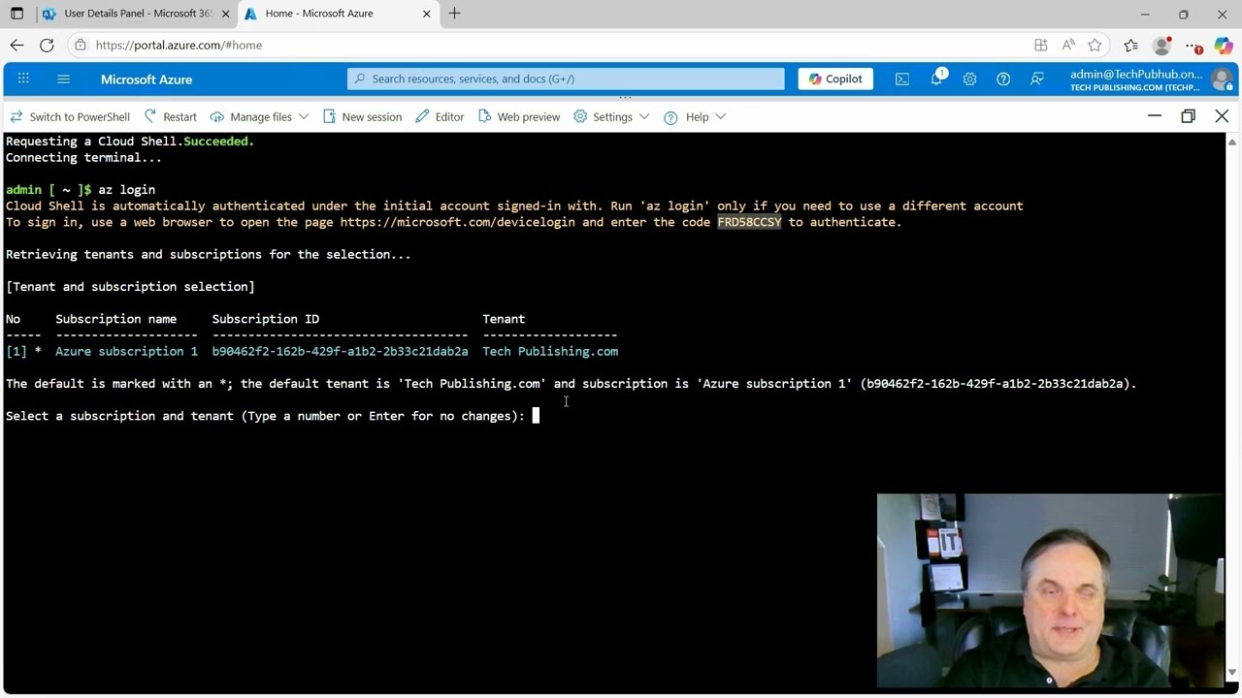Click the microsoft.com/devicelogin URL in terminal

point(457,222)
